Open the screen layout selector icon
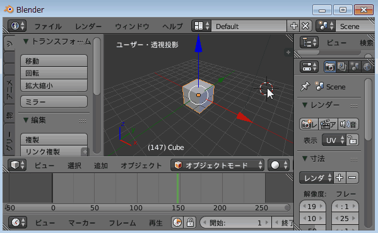Screen dimensions: 378x233 point(201,26)
